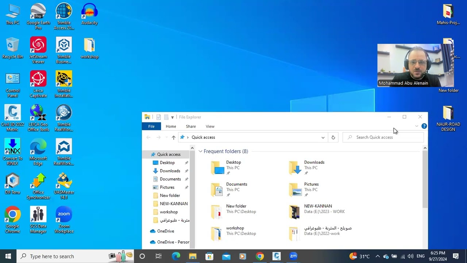
Task: Open Customize Quick Access Toolbar dropdown
Action: click(x=172, y=117)
